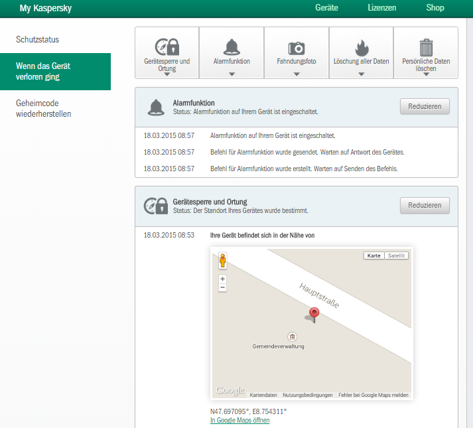
Task: Open In Google Maps öffnen link
Action: coord(240,420)
